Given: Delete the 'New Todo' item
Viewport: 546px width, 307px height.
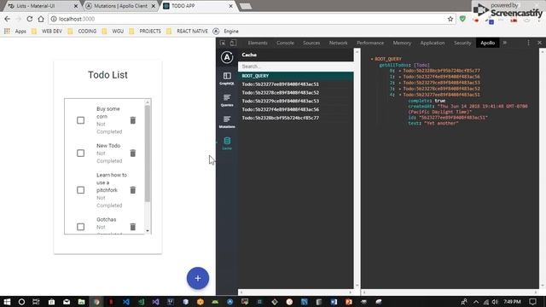Looking at the screenshot, I should point(133,153).
